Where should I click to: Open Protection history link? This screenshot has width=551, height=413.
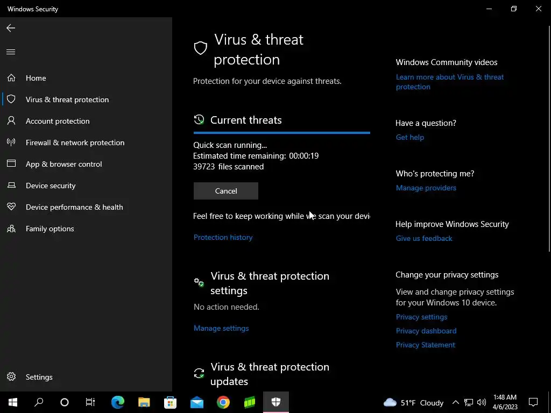click(x=223, y=237)
